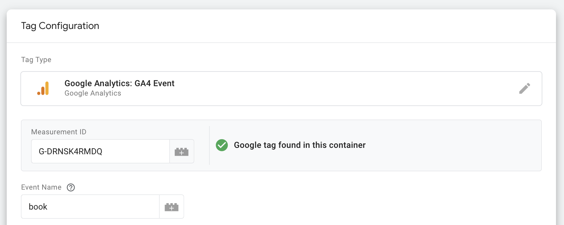
Task: Edit tag type with the pencil icon
Action: (524, 88)
